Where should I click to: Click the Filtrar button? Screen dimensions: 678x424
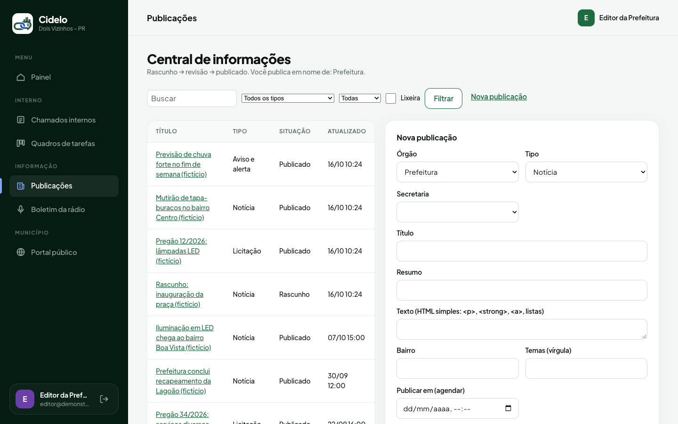(444, 98)
